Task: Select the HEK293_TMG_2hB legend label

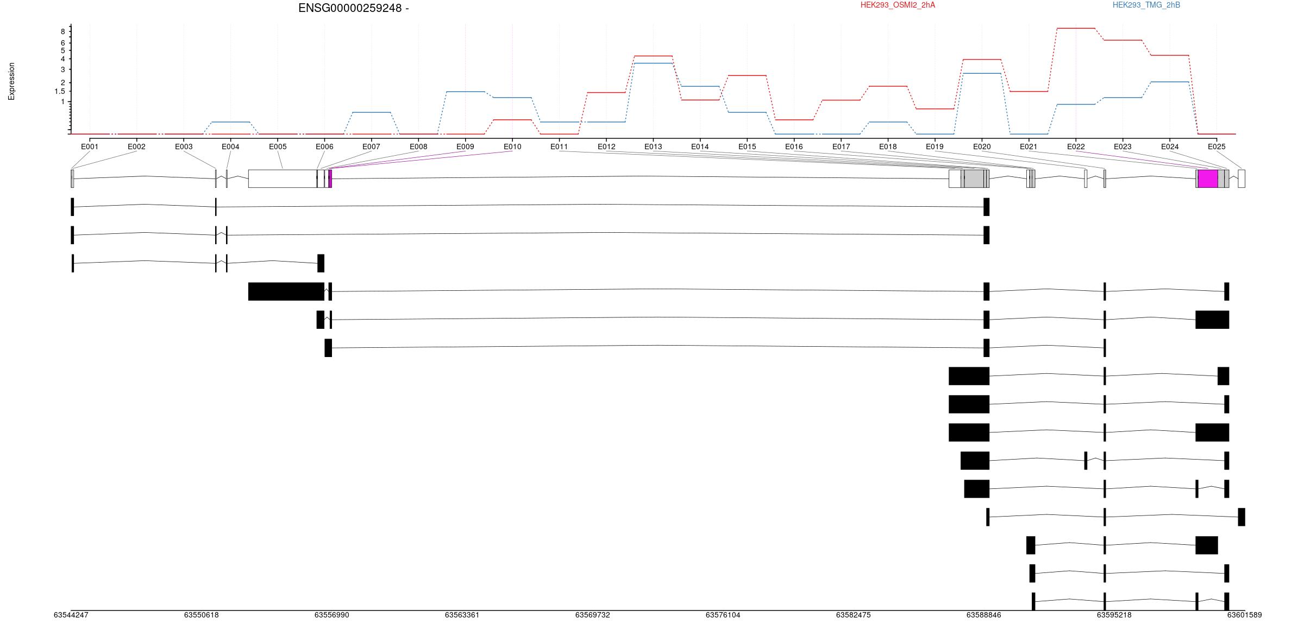Action: [1146, 5]
